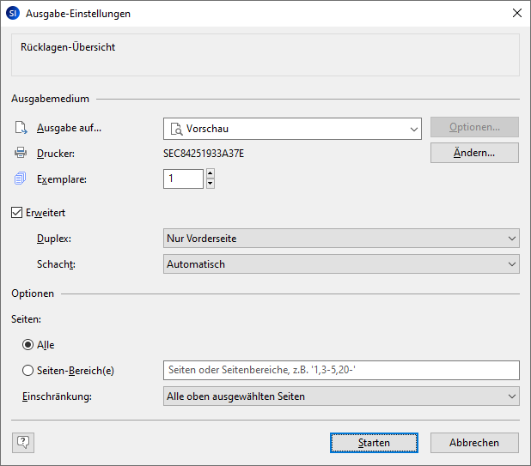Expand the Einschränkung dropdown list
The image size is (531, 466).
tap(341, 396)
